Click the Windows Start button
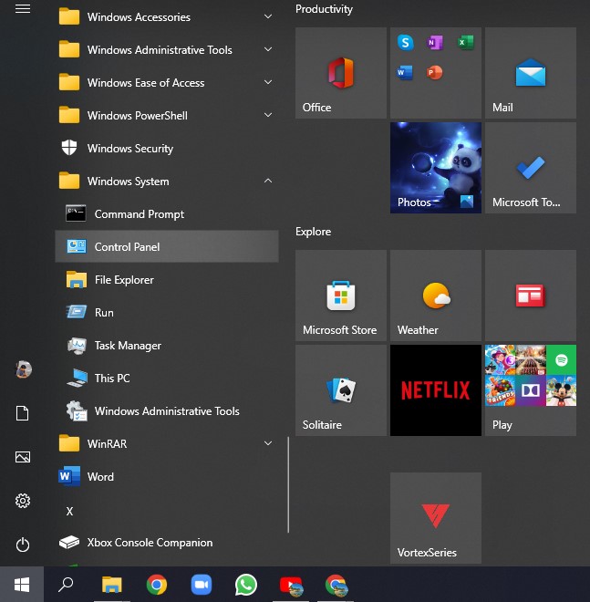The height and width of the screenshot is (602, 590). [22, 585]
